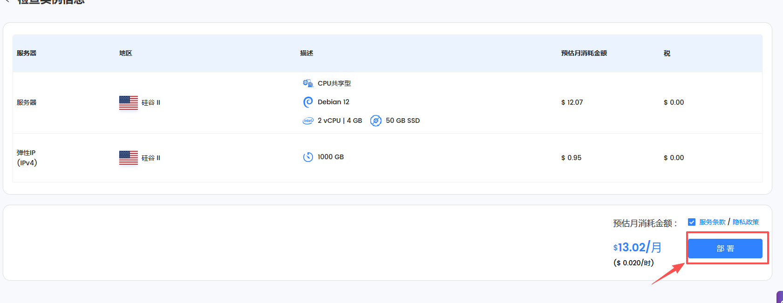Screen dimensions: 783x303
Task: Click the Intel logo icon
Action: pos(308,121)
